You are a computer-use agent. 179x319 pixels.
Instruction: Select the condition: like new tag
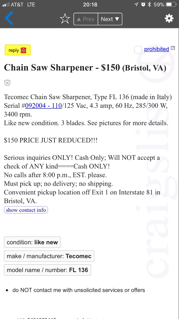click(32, 242)
